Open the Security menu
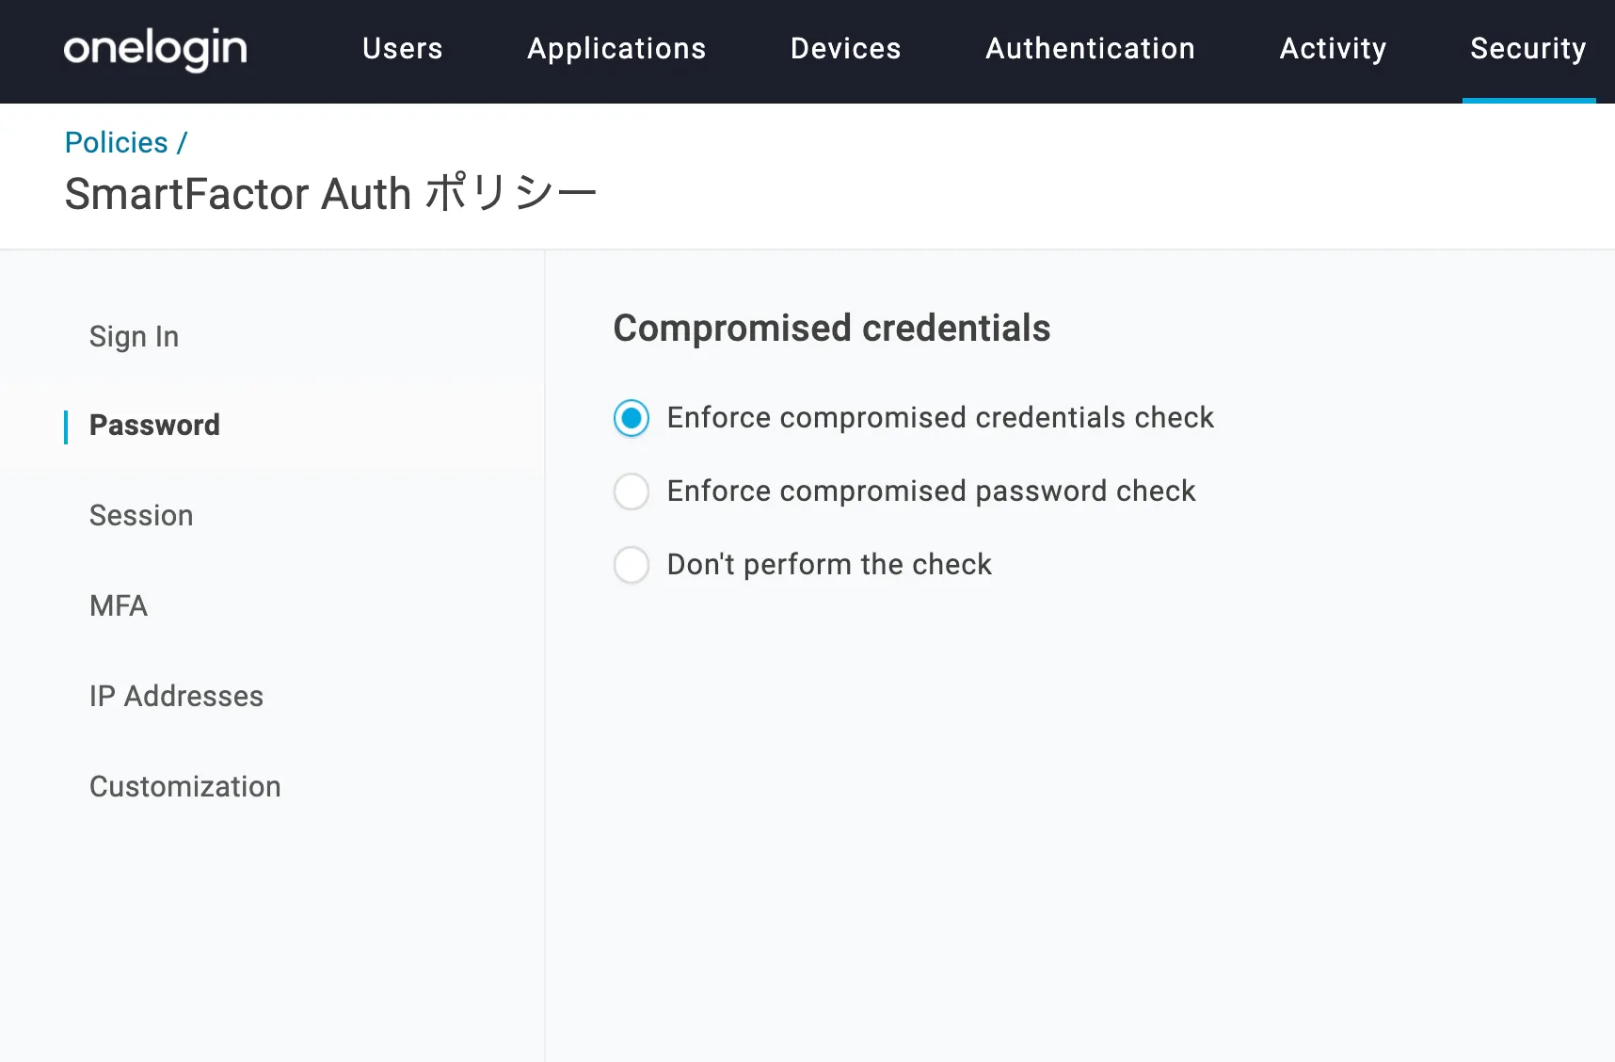1615x1062 pixels. 1527,49
